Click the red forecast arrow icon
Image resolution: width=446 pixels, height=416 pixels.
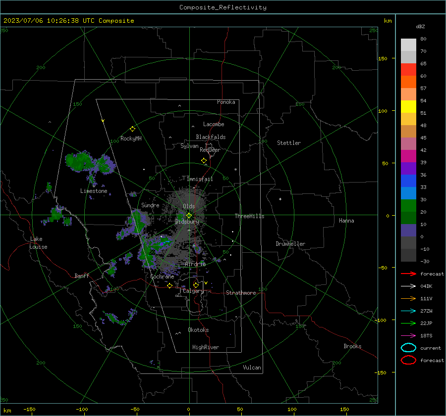[x=408, y=274]
